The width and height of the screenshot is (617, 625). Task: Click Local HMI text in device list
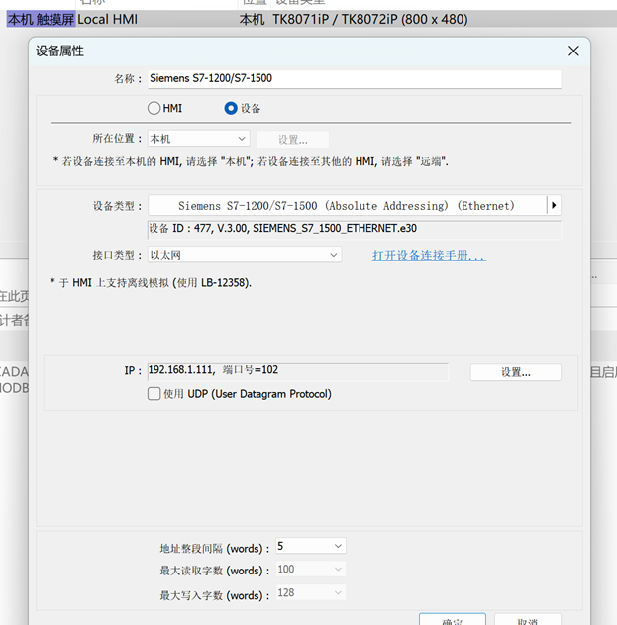click(108, 19)
